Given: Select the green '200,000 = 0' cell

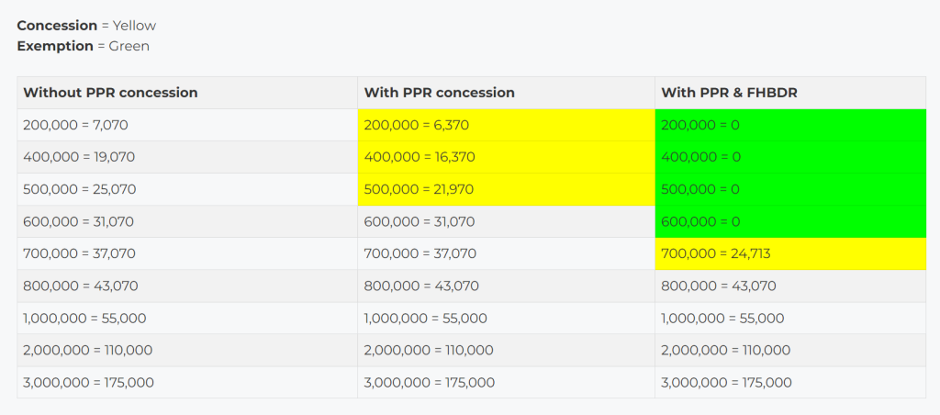Looking at the screenshot, I should (x=700, y=125).
